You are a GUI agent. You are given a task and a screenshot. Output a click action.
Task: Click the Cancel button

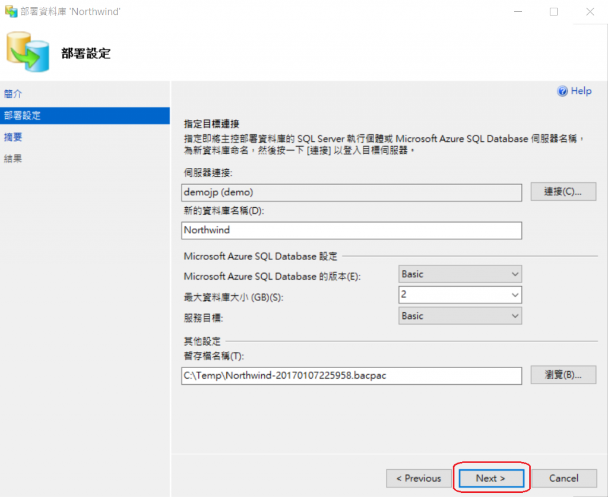tap(564, 479)
